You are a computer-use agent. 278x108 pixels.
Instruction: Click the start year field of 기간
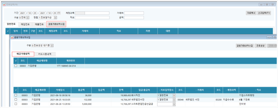(22, 13)
